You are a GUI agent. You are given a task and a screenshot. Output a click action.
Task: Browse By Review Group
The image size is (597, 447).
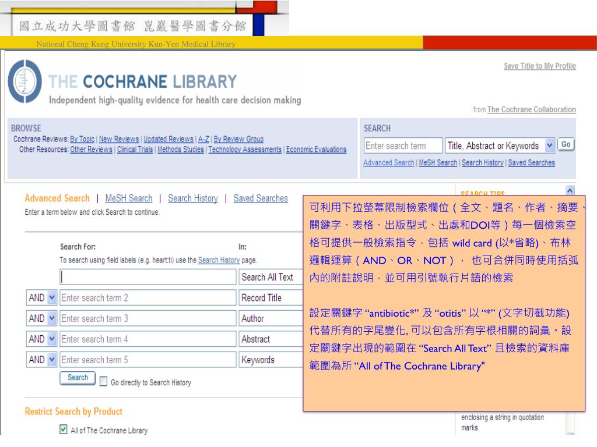(238, 139)
